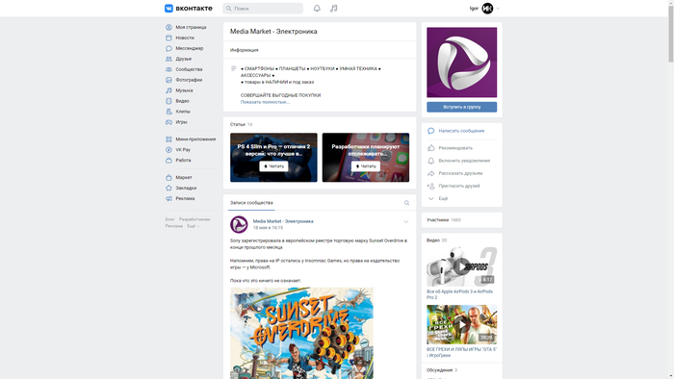Click the Рекомендовать thumbs-up icon
Viewport: 674px width, 379px height.
(430, 148)
